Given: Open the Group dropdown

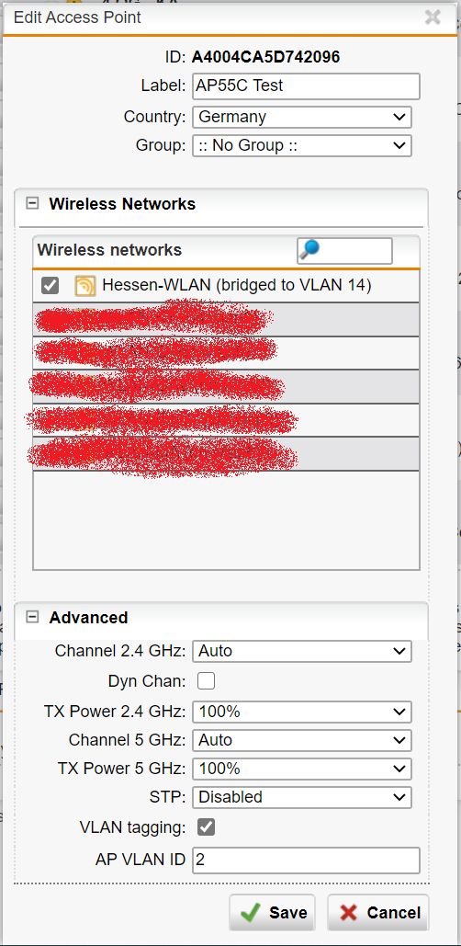Looking at the screenshot, I should tap(302, 145).
